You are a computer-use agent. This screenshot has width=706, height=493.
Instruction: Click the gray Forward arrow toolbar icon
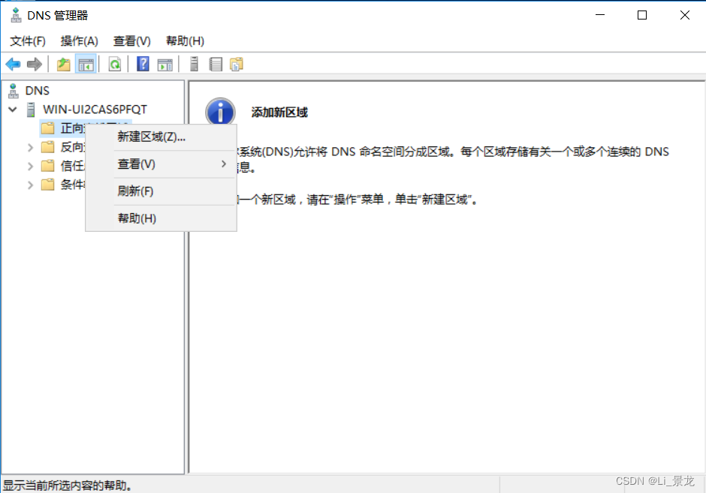pyautogui.click(x=35, y=65)
